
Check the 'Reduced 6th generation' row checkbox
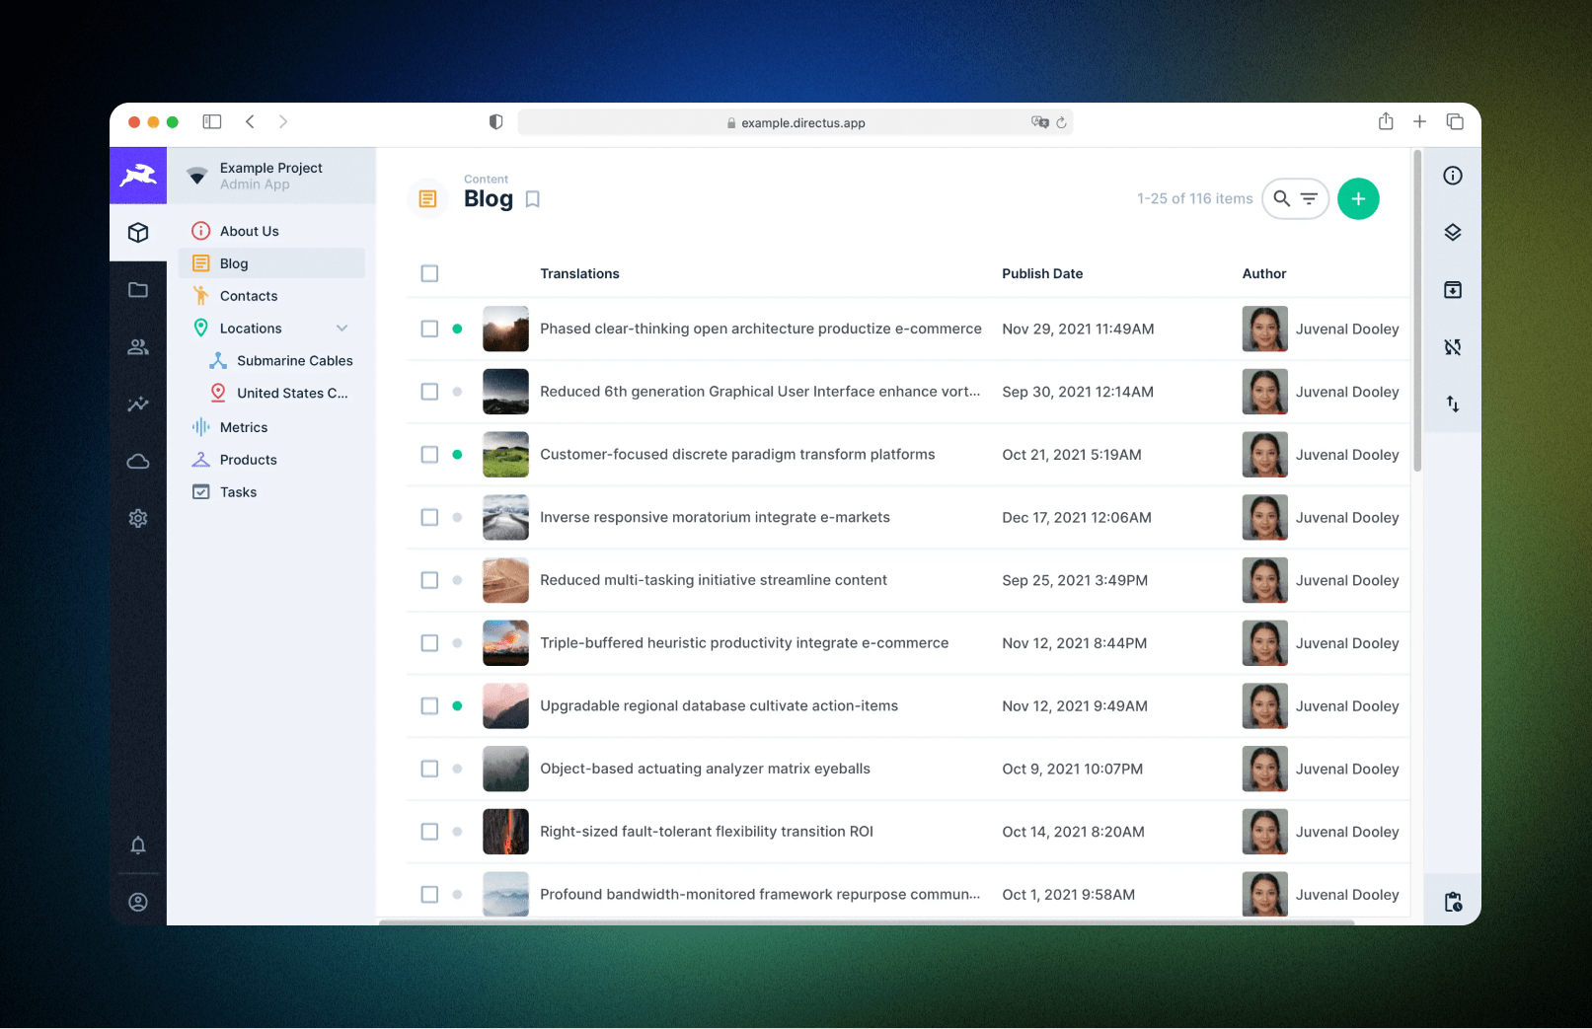(429, 392)
